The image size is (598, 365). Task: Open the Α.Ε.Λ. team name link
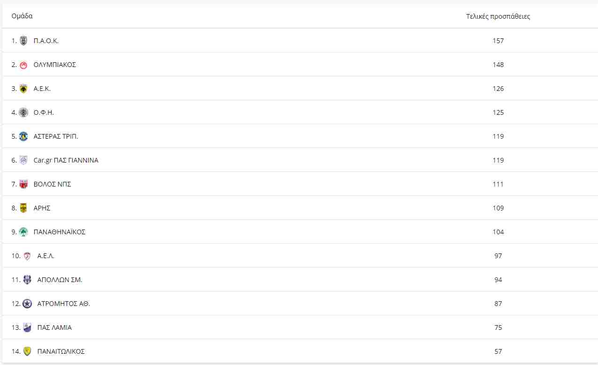tap(45, 256)
